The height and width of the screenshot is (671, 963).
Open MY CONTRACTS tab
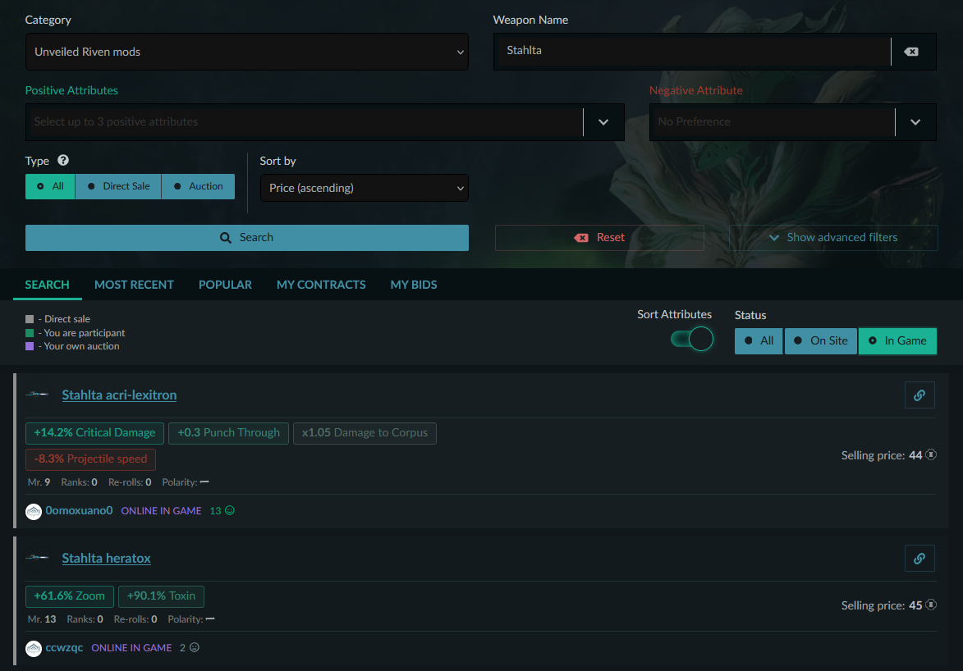[321, 285]
